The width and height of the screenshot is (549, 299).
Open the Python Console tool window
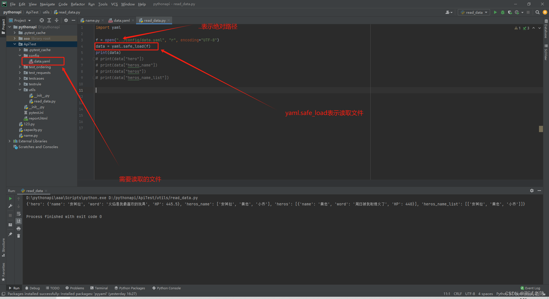click(166, 288)
